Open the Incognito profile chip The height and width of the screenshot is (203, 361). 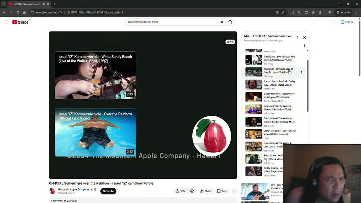coord(343,12)
